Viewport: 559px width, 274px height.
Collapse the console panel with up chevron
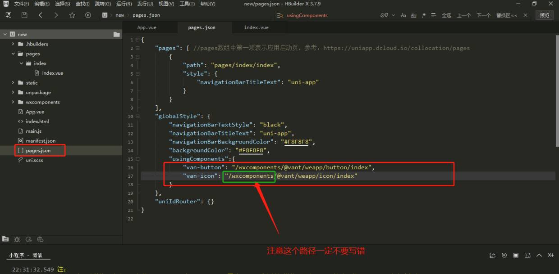point(539,255)
